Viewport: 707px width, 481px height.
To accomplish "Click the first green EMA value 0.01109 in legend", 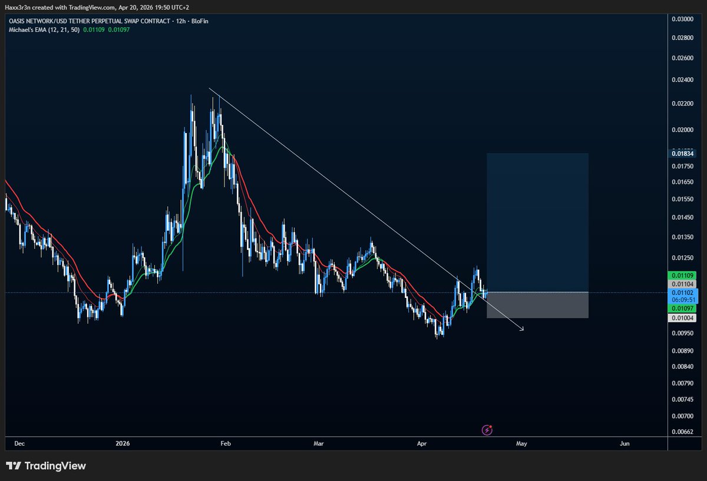I will (x=93, y=29).
